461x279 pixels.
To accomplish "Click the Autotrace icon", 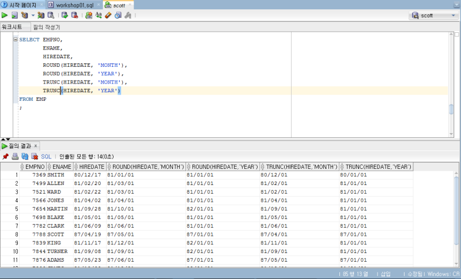I will (41, 16).
